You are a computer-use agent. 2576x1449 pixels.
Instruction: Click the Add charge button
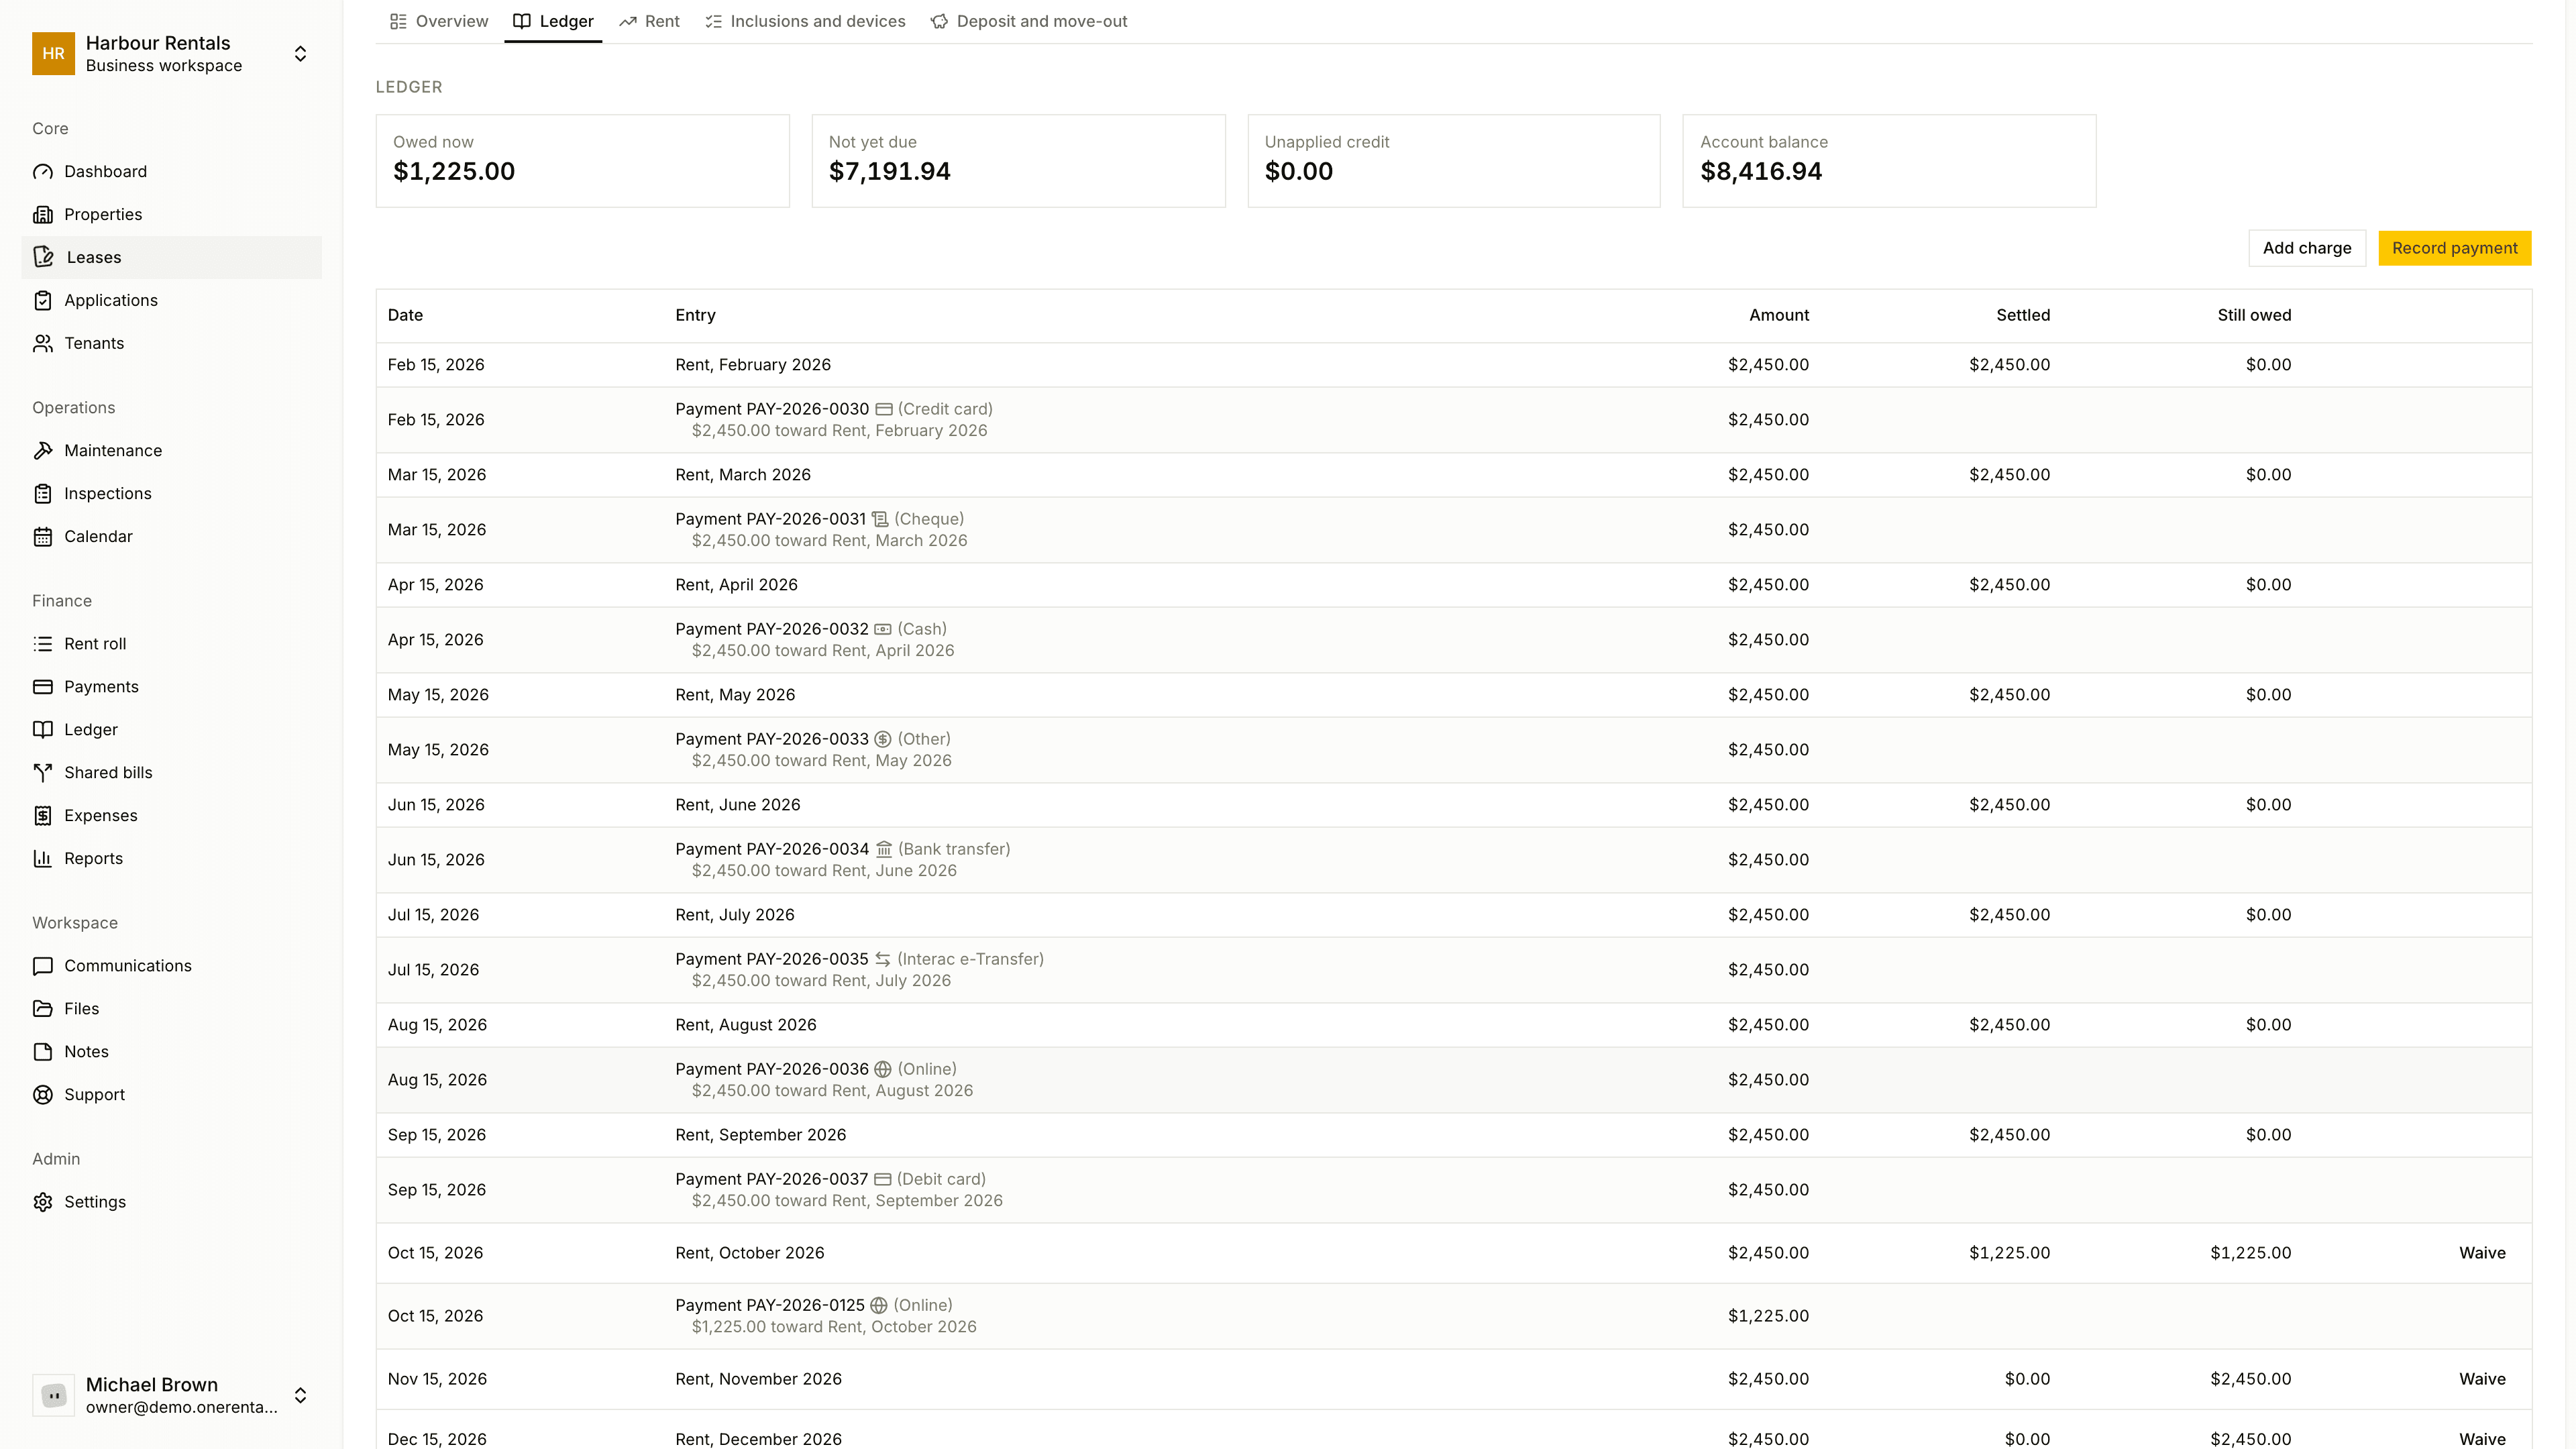[x=2307, y=248]
